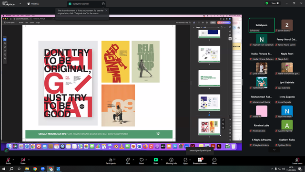This screenshot has height=172, width=305.
Task: Open the Participants panel
Action: click(111, 161)
